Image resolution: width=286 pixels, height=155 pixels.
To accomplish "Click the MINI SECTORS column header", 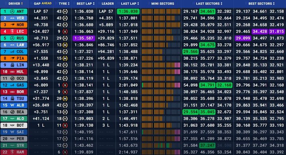I will click(162, 4).
